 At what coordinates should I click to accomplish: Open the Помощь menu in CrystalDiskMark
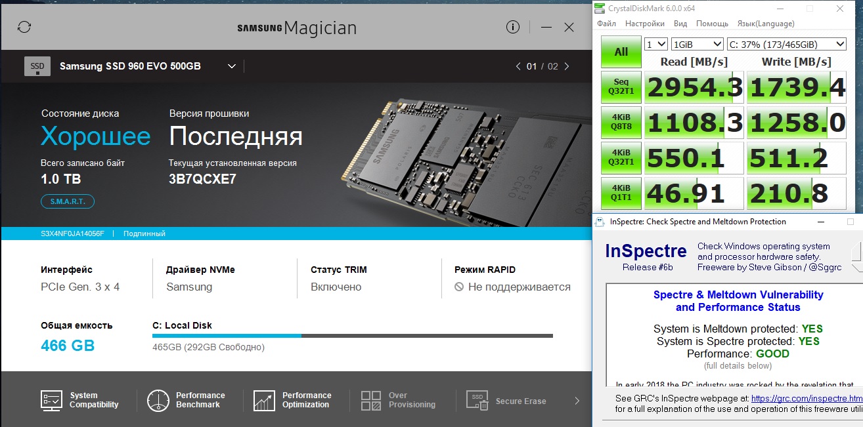[712, 24]
